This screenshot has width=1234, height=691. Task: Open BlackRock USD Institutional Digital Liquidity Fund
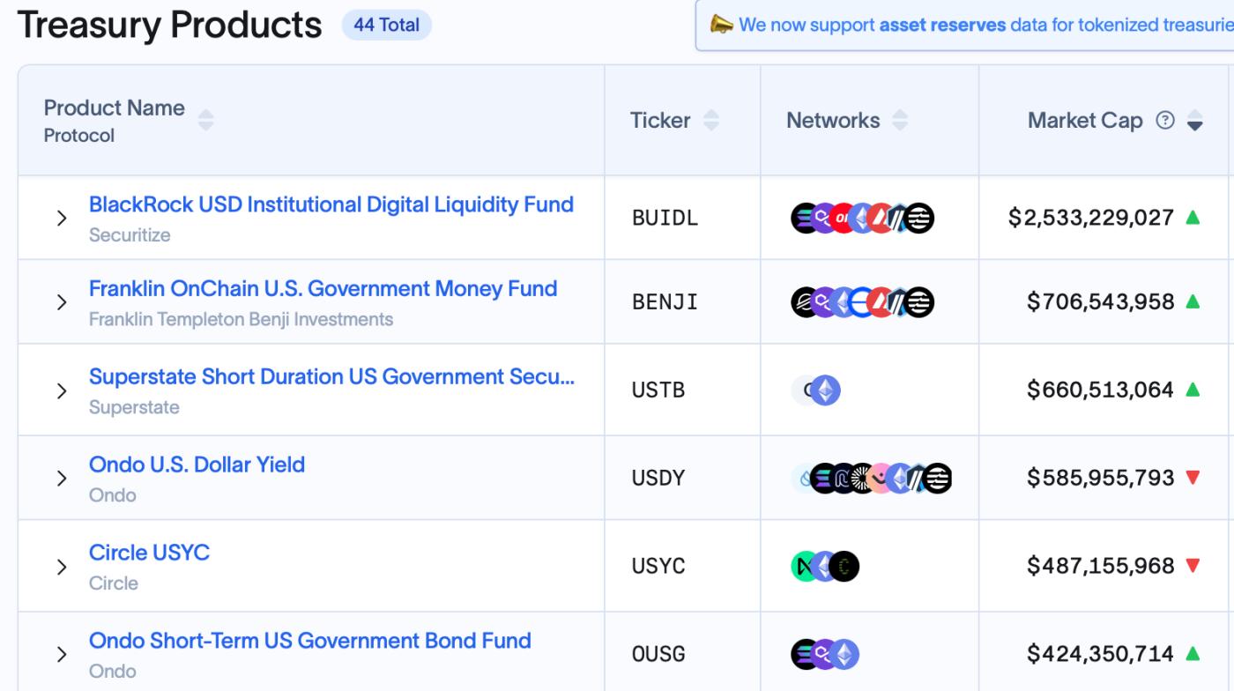coord(331,204)
